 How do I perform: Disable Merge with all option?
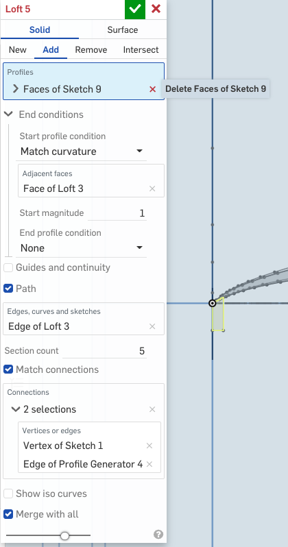8,514
